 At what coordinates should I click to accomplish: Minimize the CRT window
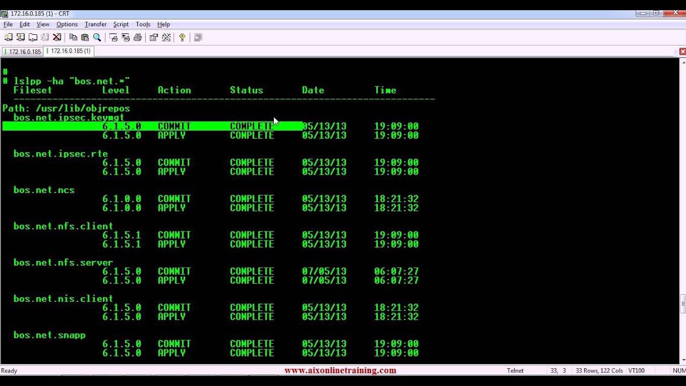click(643, 13)
